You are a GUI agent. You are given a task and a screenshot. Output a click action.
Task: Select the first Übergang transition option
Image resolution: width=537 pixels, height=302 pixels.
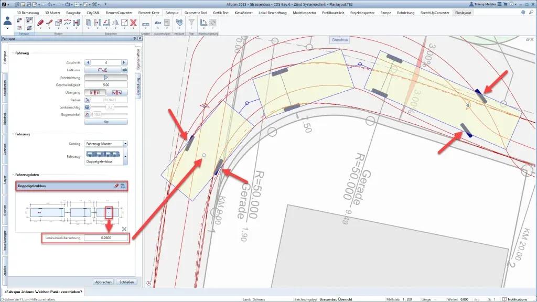(x=95, y=92)
